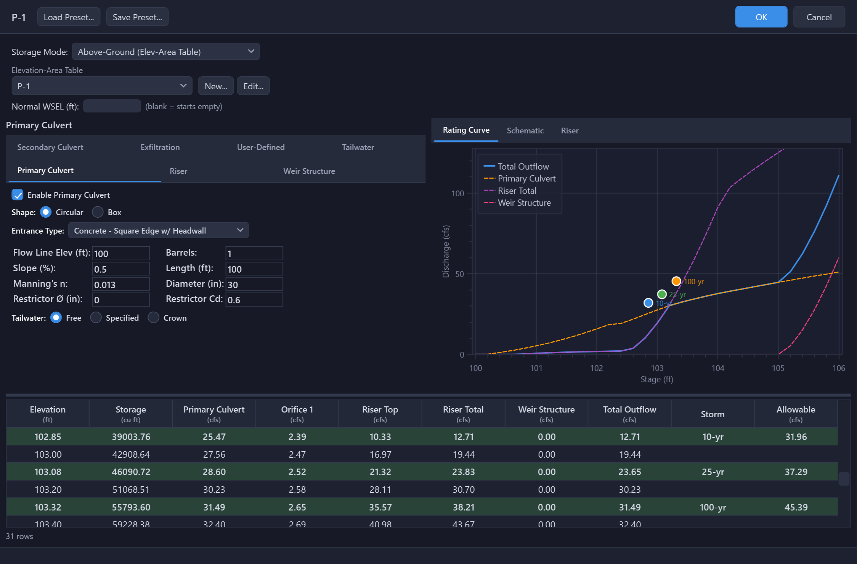Click the results table scrollbar thumb
This screenshot has height=564, width=857.
(x=844, y=479)
